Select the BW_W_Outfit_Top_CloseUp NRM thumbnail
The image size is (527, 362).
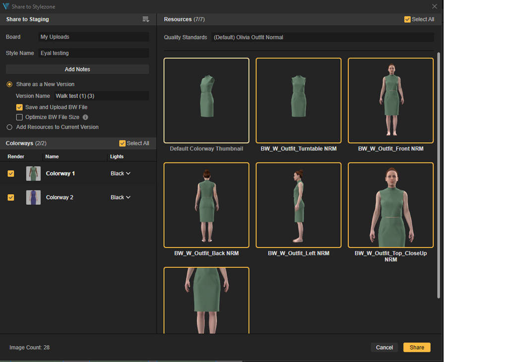(391, 205)
